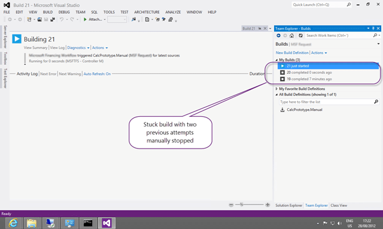Click the Find in Files toolbar icon
383x229 pixels.
(x=133, y=20)
